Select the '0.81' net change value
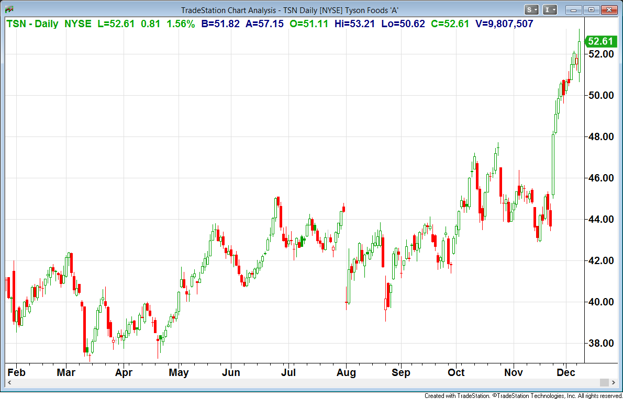The height and width of the screenshot is (399, 623). (x=151, y=24)
